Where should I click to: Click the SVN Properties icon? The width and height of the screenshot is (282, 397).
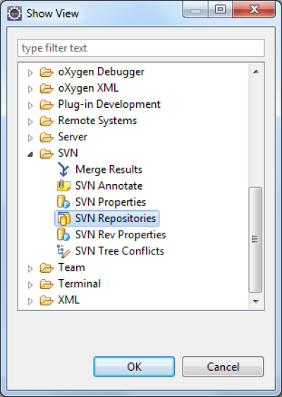pyautogui.click(x=63, y=202)
